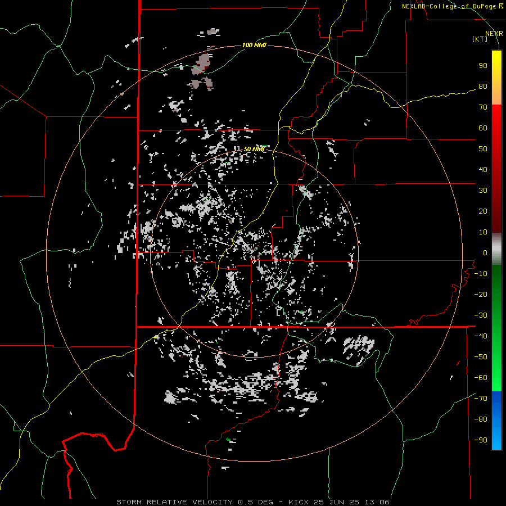Click the 80 value on color scale
The width and height of the screenshot is (506, 506).
(x=483, y=87)
